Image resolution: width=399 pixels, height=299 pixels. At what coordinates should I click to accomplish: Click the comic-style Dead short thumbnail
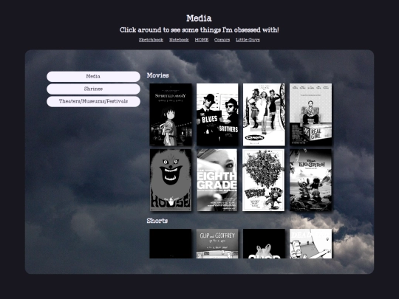click(x=310, y=244)
